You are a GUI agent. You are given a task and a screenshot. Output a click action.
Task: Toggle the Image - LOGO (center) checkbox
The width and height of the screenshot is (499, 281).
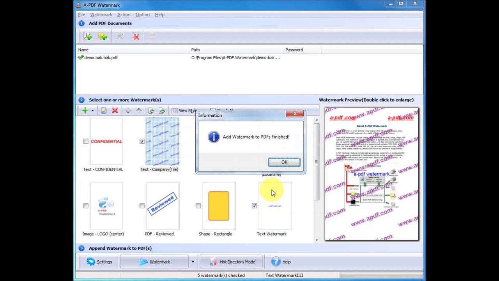coord(86,206)
